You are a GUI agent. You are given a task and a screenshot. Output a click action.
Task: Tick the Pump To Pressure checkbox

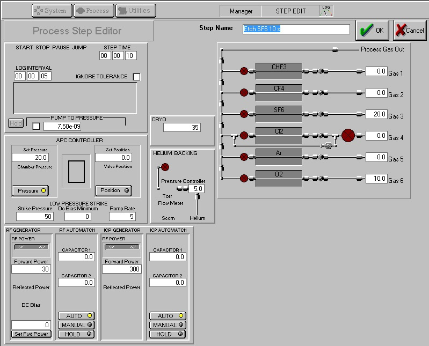36,126
